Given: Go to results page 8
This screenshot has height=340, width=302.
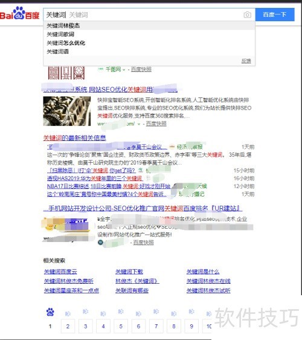Looking at the screenshot, I should tap(174, 326).
